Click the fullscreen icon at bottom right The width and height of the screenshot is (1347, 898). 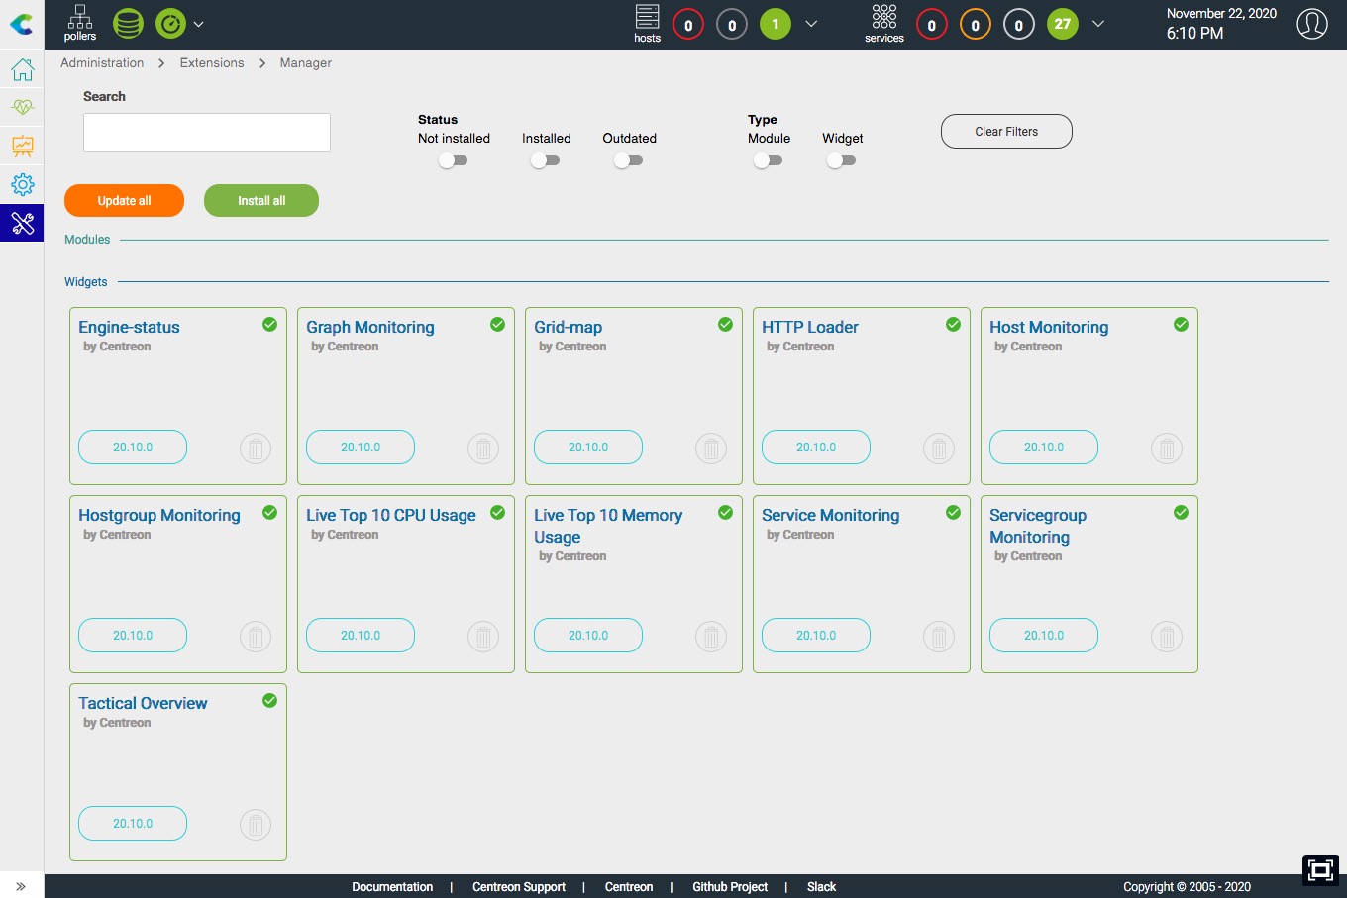click(1320, 869)
